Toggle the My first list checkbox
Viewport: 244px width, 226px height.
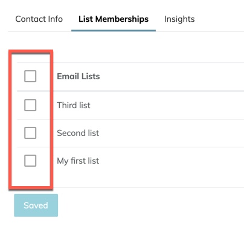pos(30,161)
